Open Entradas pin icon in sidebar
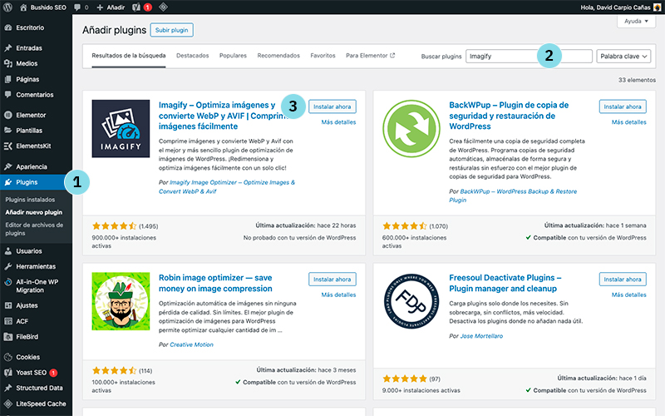This screenshot has width=665, height=416. click(x=8, y=48)
